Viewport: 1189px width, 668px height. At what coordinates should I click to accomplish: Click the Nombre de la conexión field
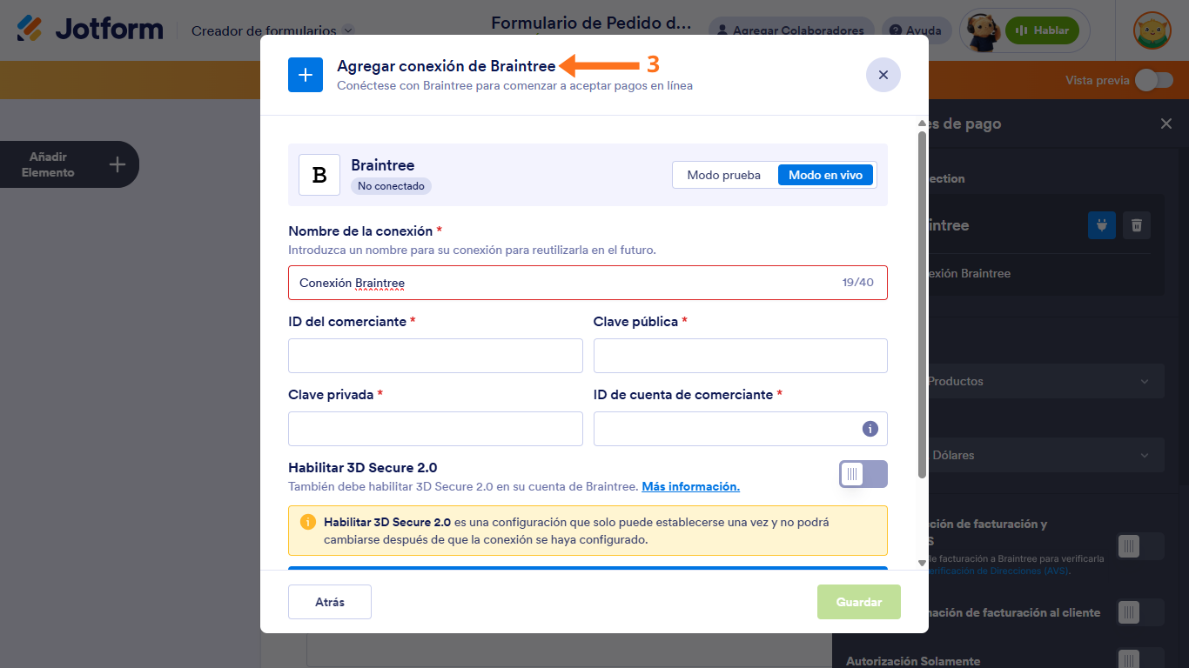tap(588, 283)
